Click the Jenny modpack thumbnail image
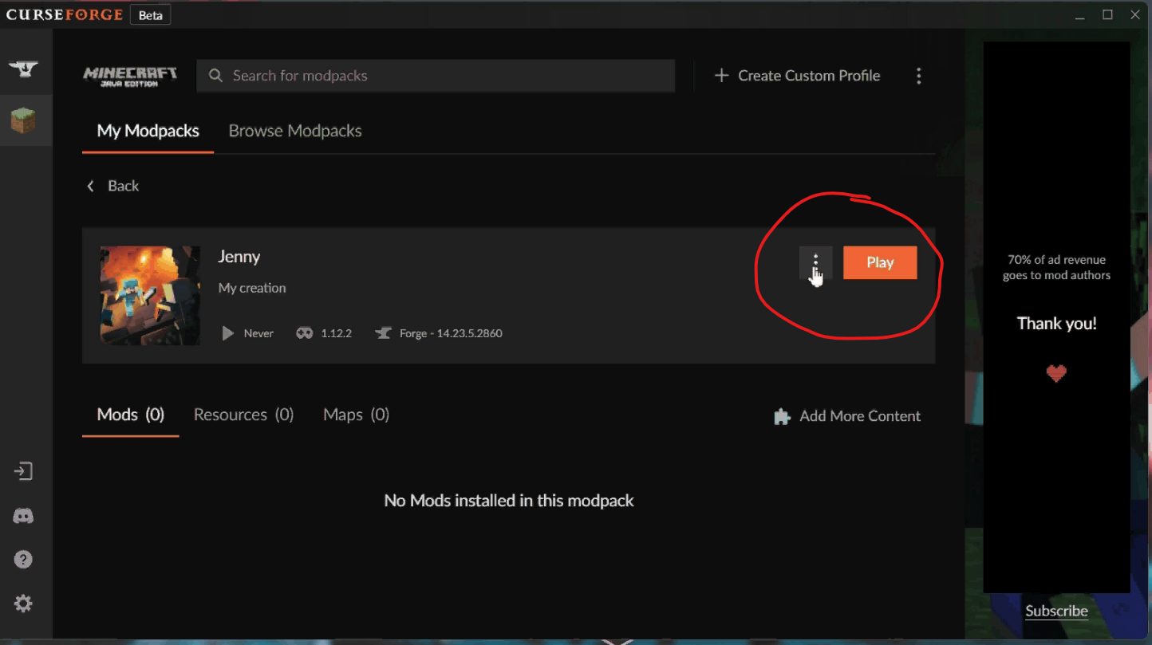The image size is (1152, 645). click(150, 296)
